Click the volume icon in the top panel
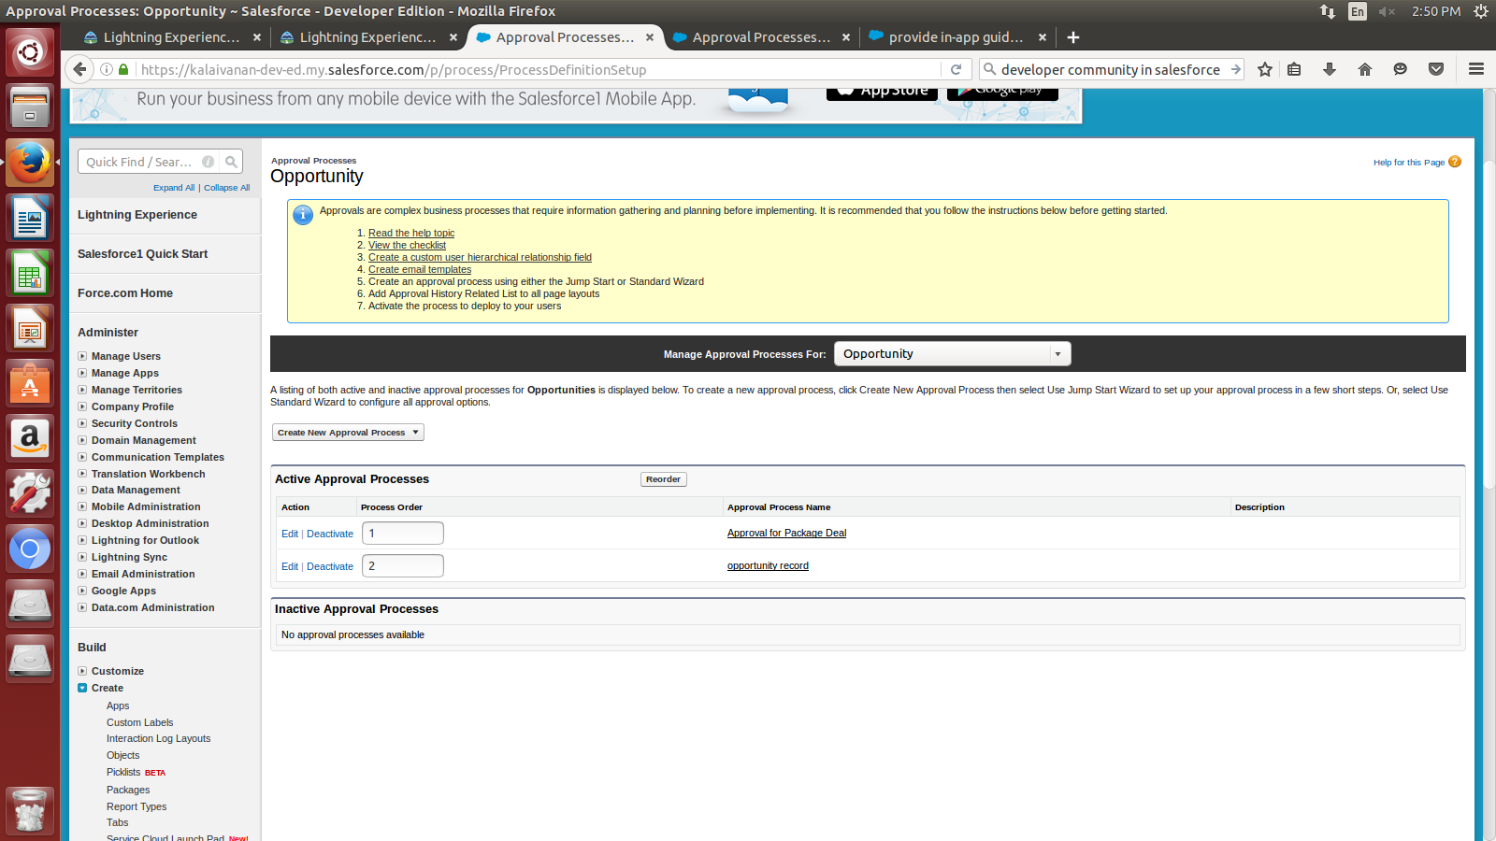This screenshot has height=841, width=1496. tap(1387, 11)
